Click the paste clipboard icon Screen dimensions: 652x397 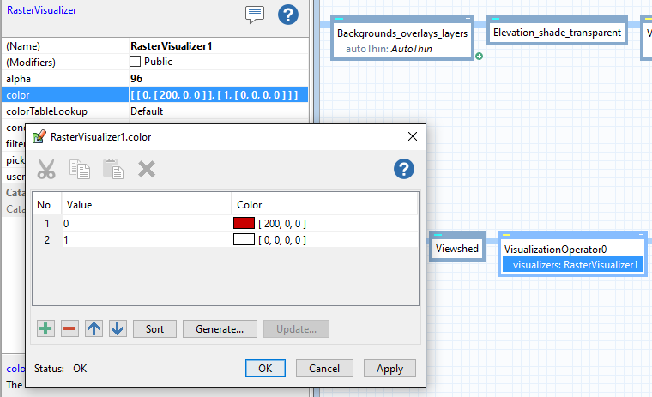[113, 169]
